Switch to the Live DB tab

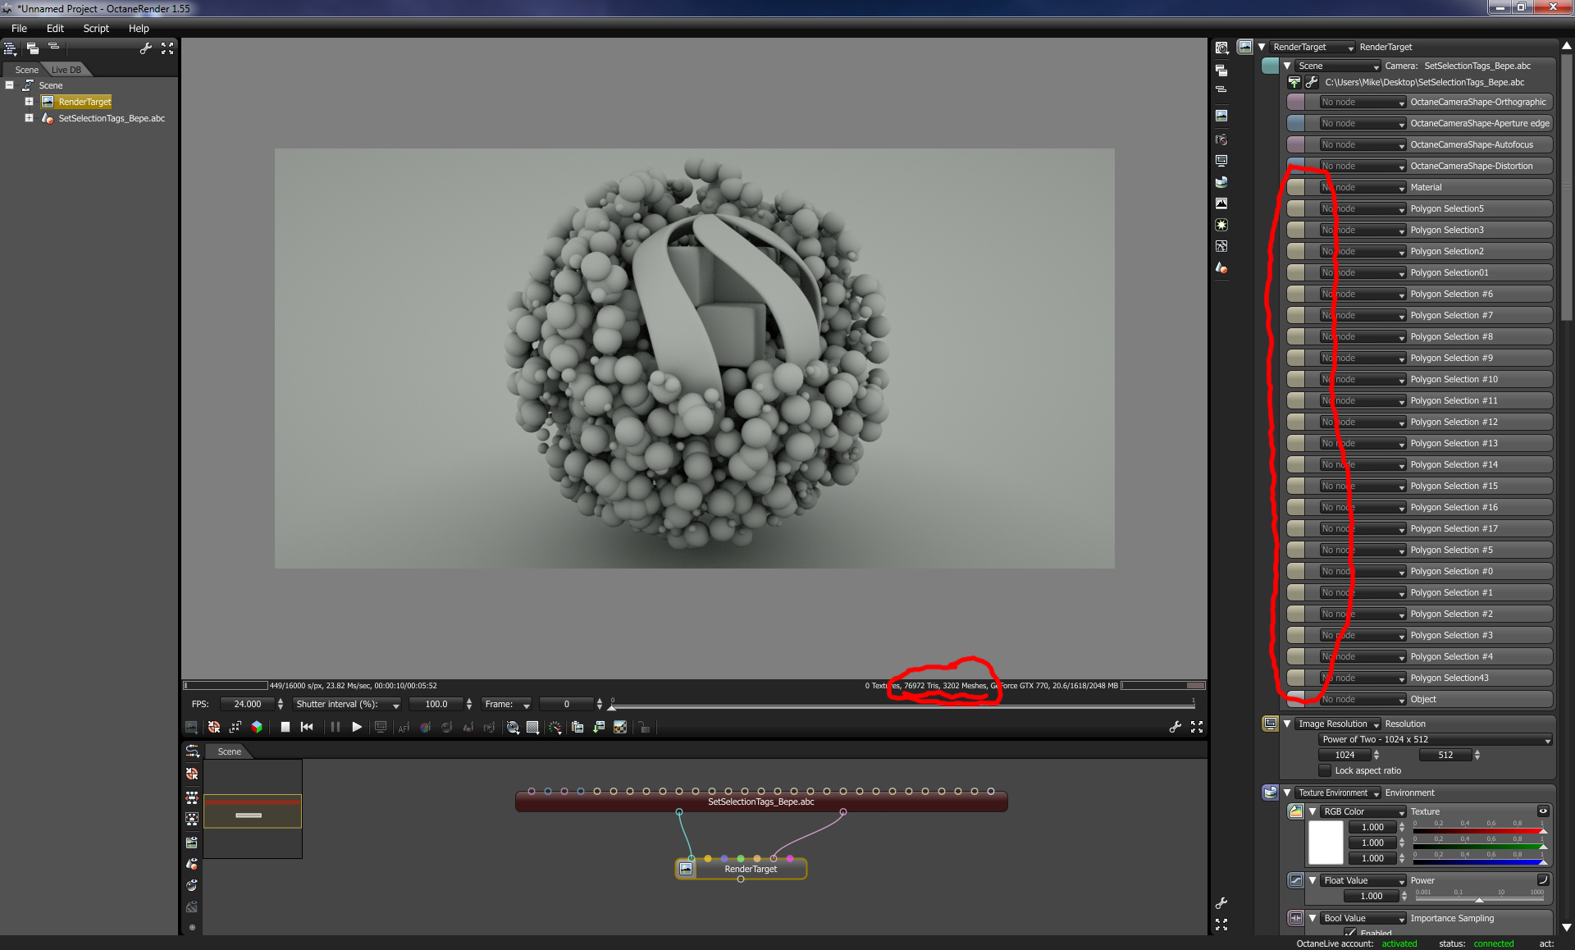coord(66,70)
